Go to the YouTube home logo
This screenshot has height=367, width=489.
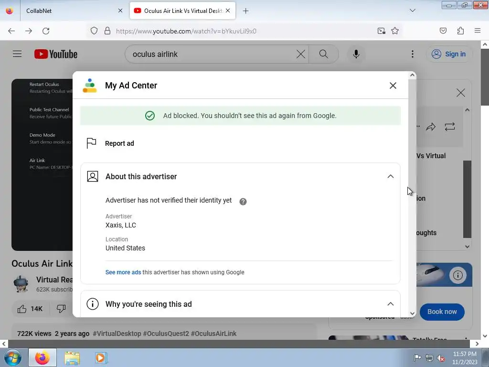pos(56,54)
